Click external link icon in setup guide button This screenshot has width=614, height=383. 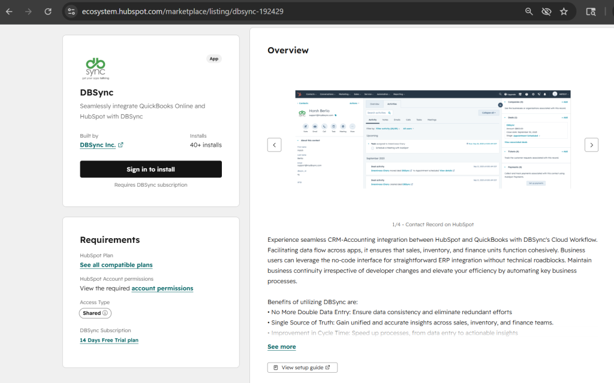coord(328,367)
